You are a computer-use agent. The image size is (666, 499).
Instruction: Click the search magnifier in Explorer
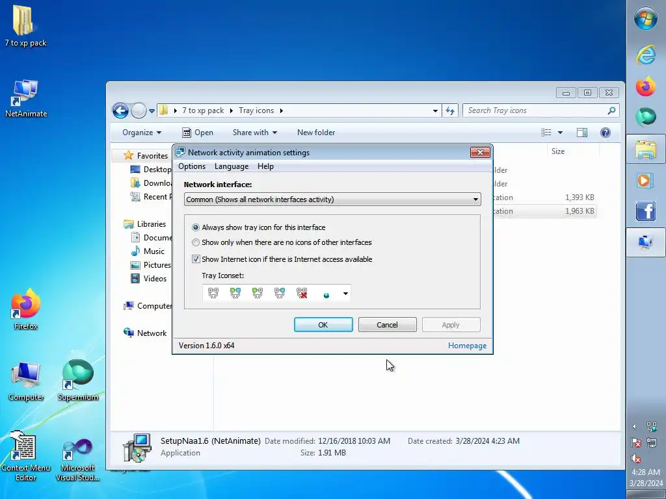coord(611,110)
